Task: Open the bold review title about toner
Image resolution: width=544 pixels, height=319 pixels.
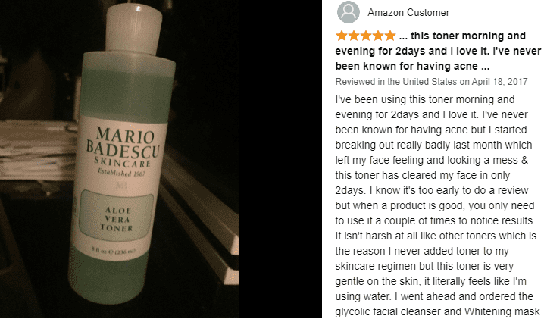Action: [438, 51]
